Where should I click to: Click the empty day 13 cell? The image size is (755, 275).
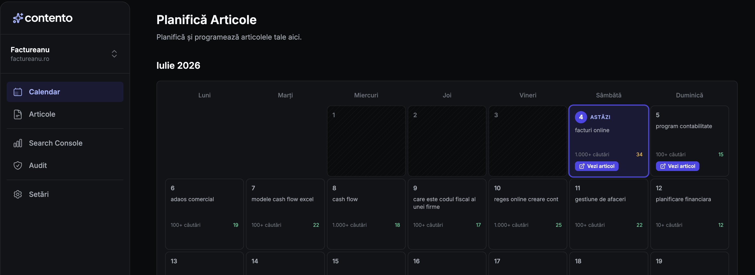point(205,264)
